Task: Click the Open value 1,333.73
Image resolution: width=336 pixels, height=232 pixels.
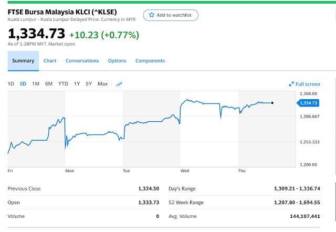Action: coord(149,203)
